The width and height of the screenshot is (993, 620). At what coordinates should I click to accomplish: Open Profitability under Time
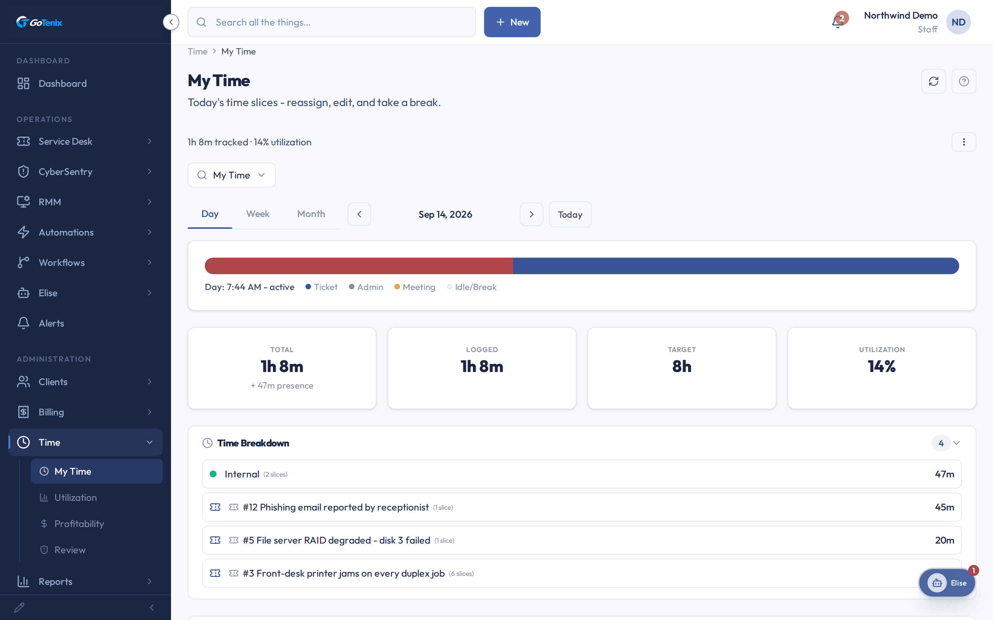tap(97, 524)
